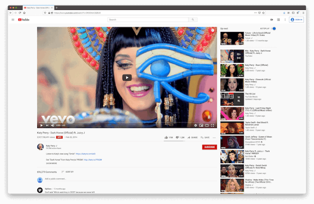Open the YouTube apps grid
Image resolution: width=314 pixels, height=204 pixels.
[279, 20]
